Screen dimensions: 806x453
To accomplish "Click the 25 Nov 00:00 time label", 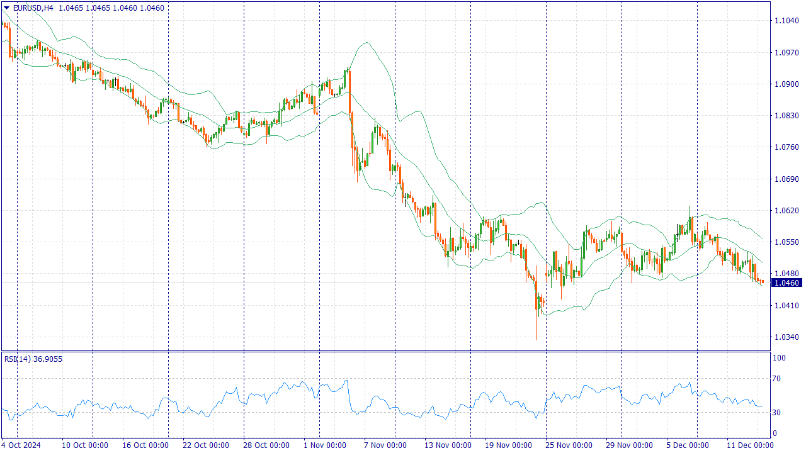I will 569,445.
